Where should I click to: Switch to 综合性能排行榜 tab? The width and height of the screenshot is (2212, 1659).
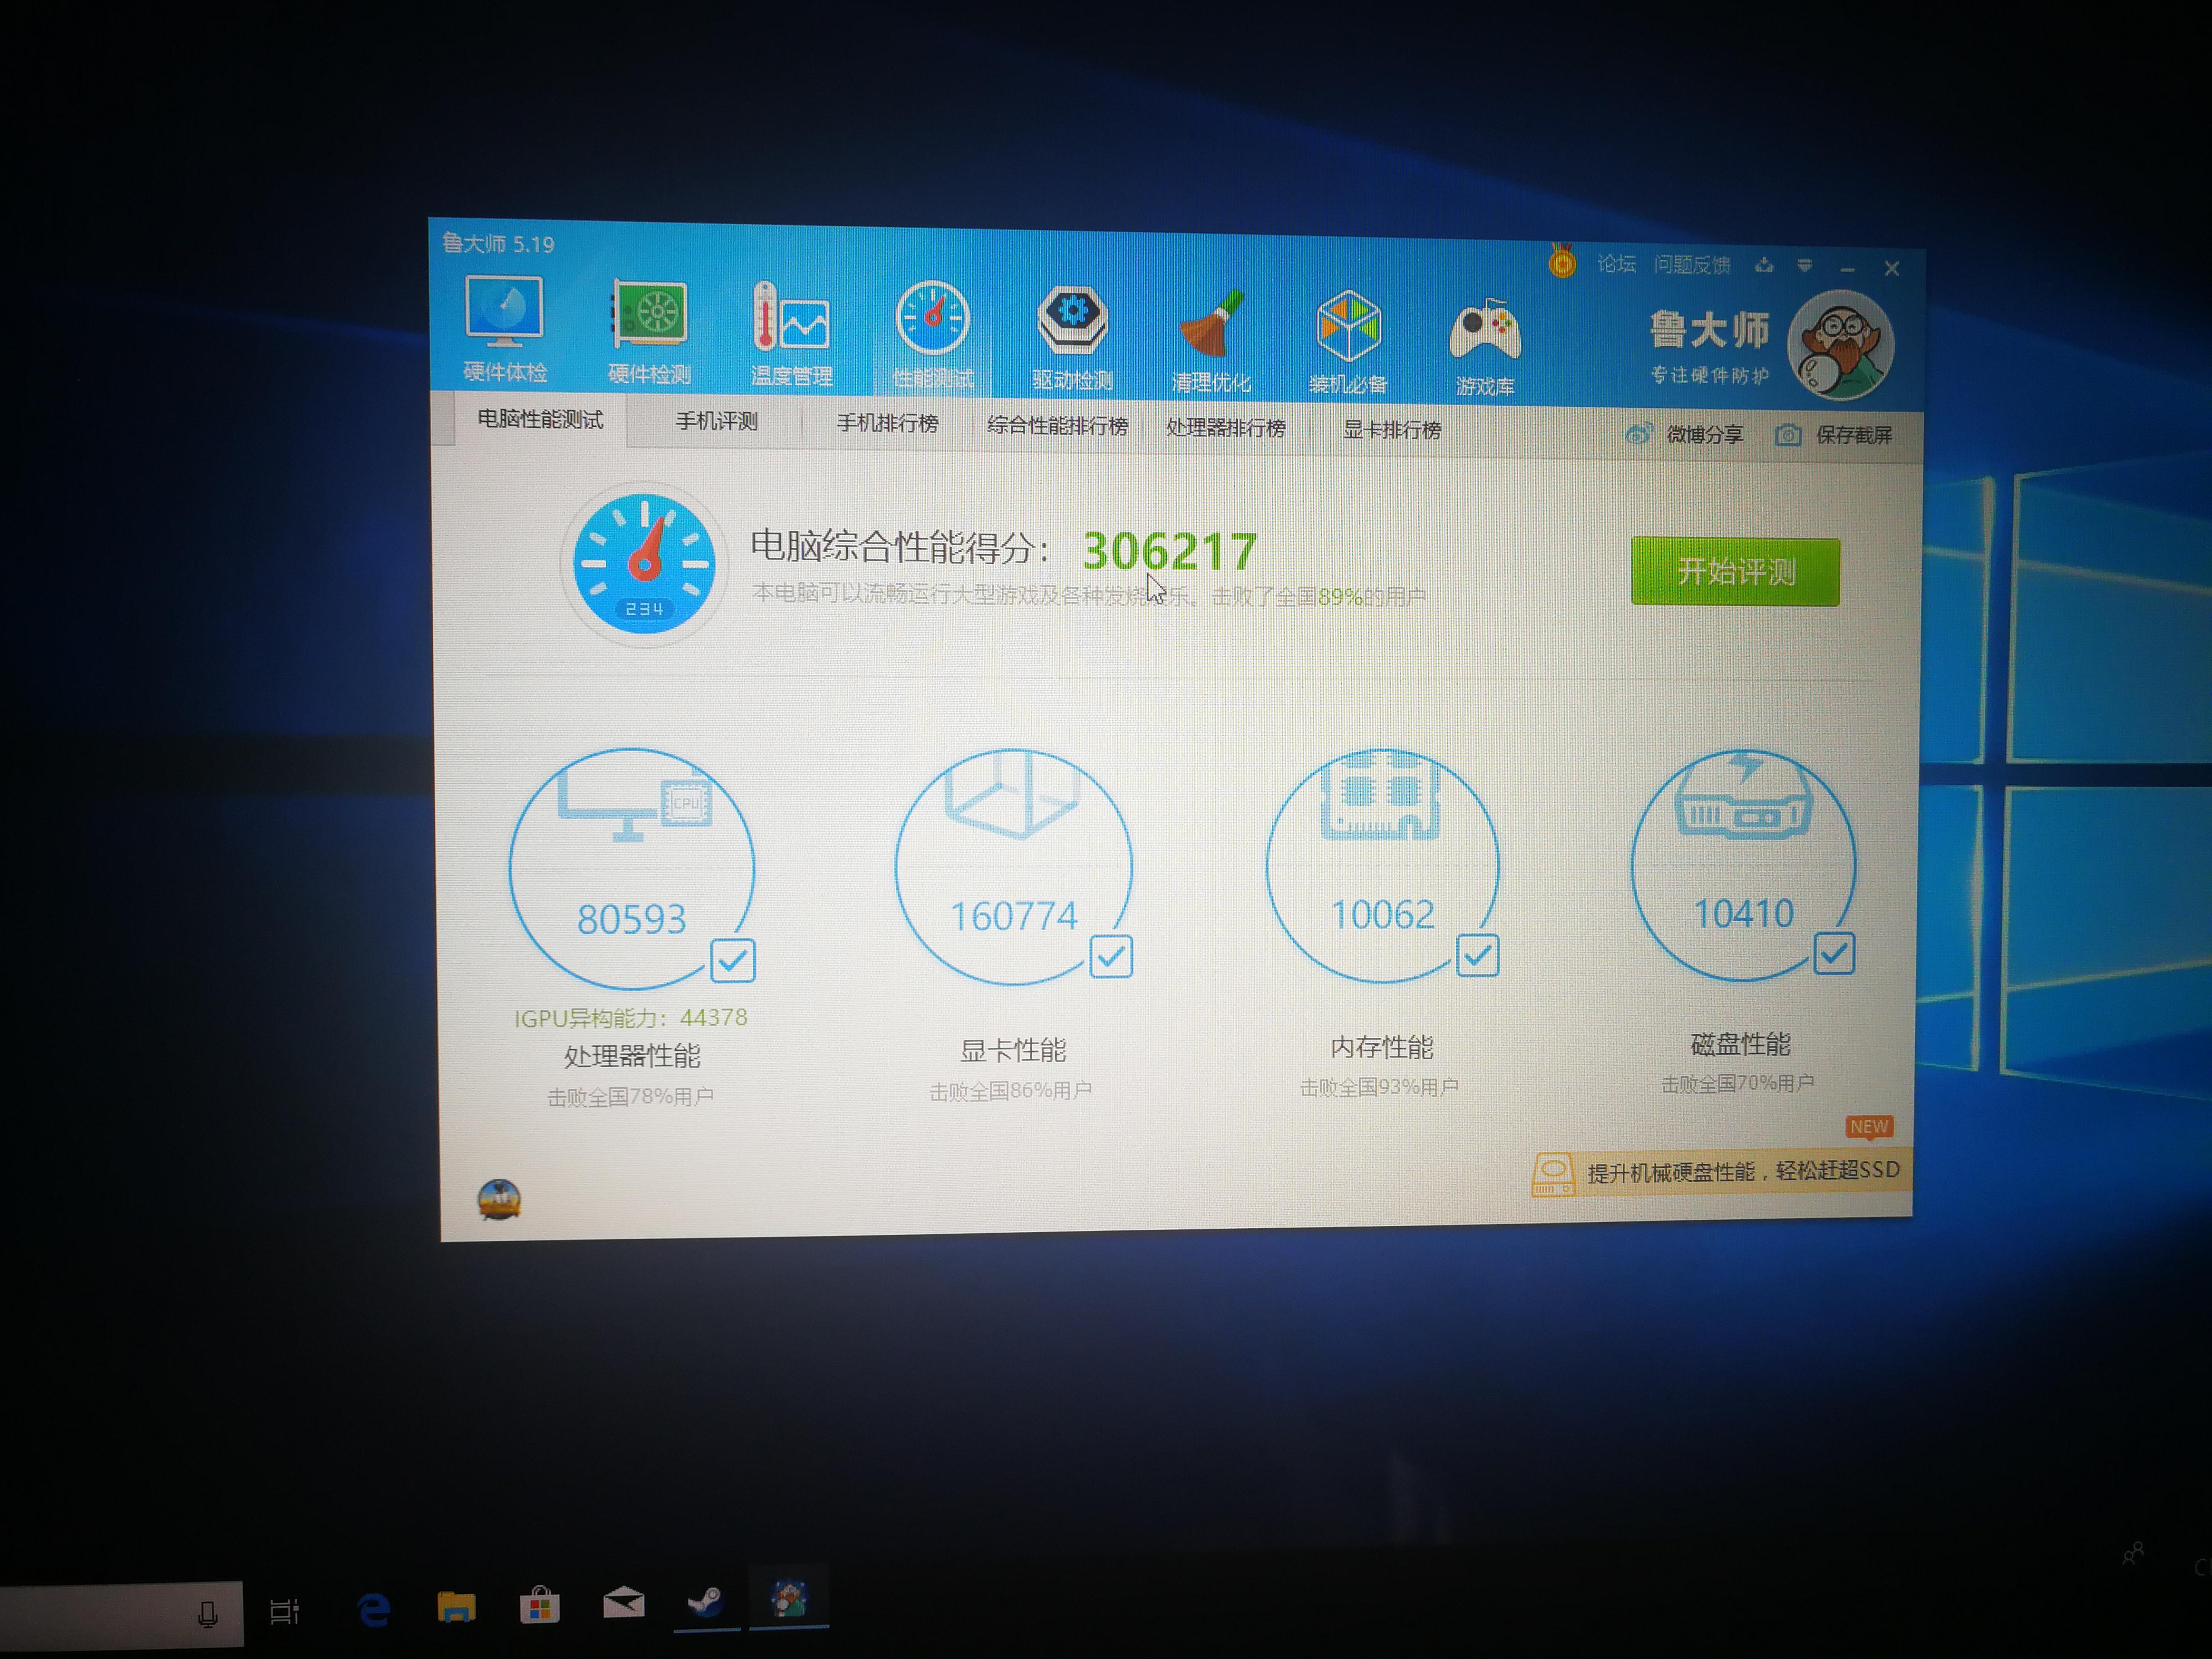tap(1057, 426)
